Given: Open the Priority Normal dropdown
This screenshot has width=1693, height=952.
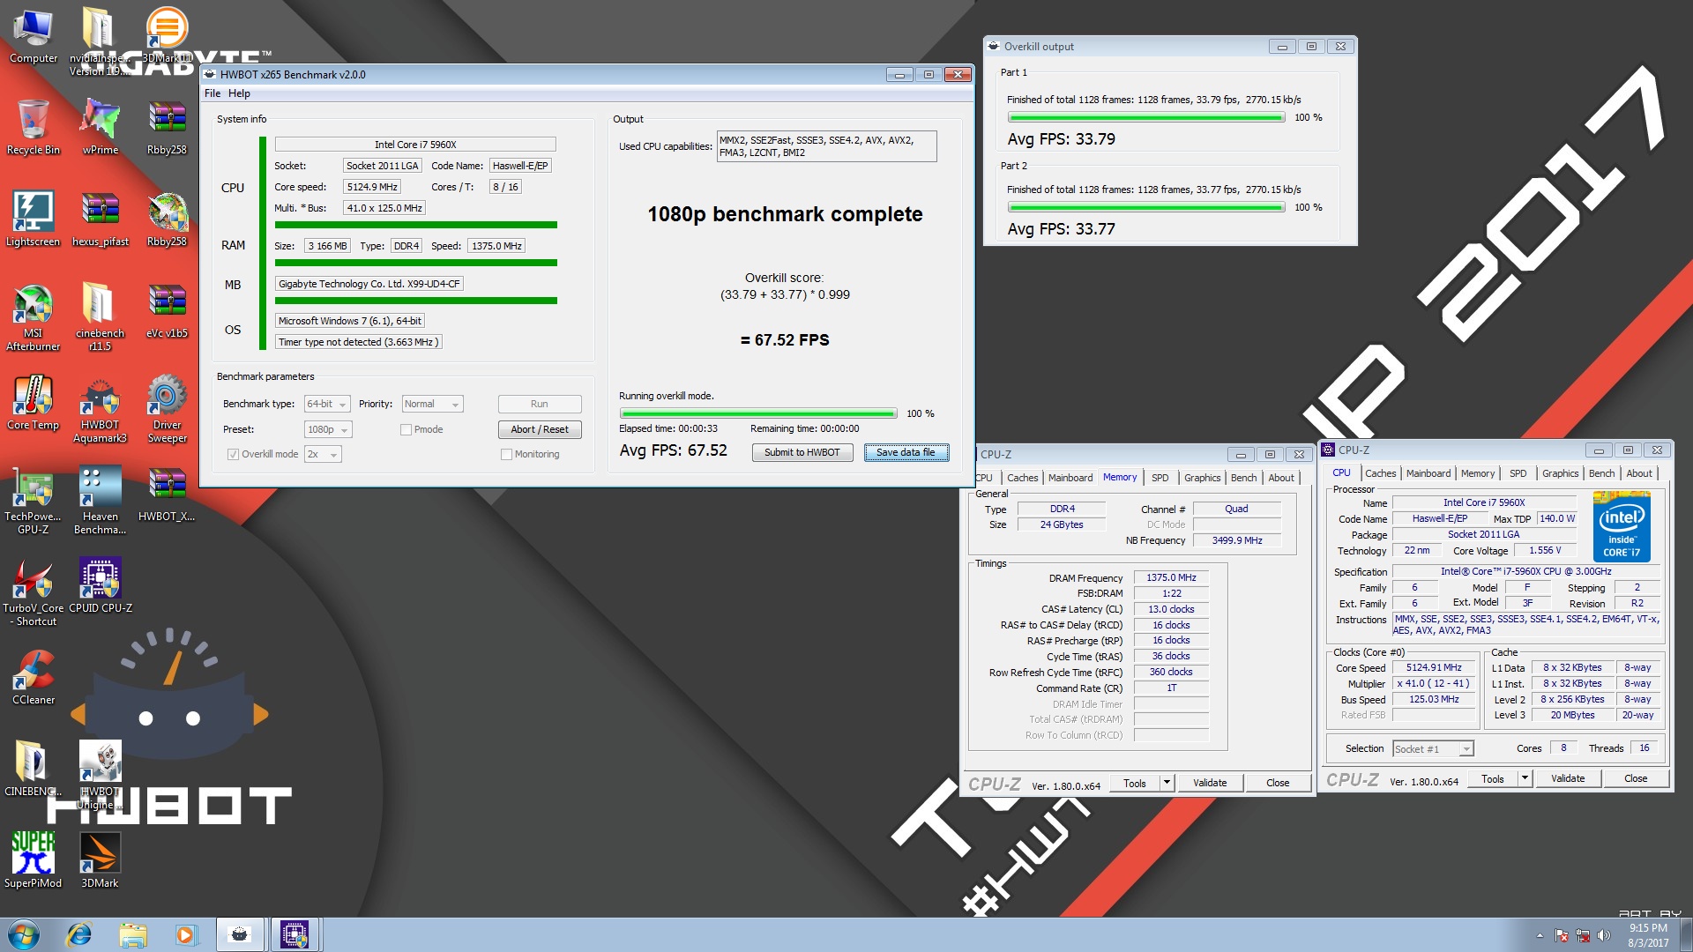Looking at the screenshot, I should pos(432,405).
